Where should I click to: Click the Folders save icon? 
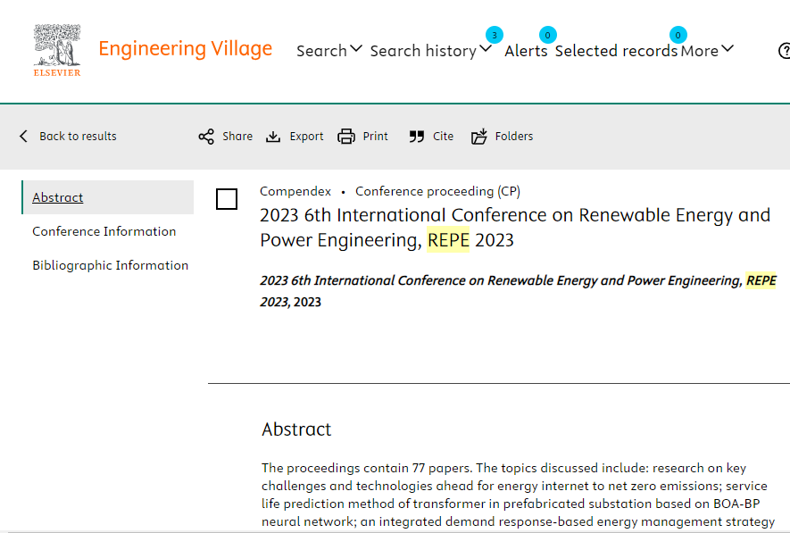click(x=479, y=136)
